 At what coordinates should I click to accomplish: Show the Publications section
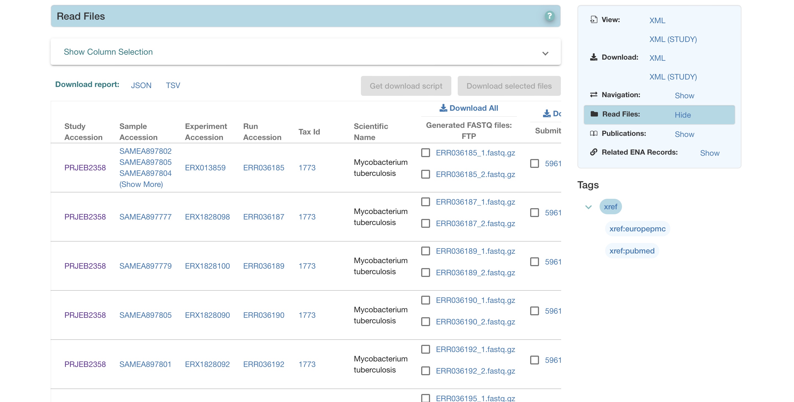tap(684, 134)
